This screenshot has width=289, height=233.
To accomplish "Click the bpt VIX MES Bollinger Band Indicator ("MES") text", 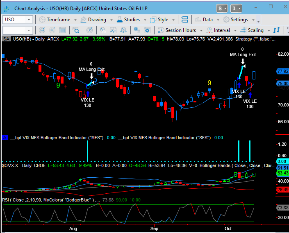I will click(x=57, y=138).
